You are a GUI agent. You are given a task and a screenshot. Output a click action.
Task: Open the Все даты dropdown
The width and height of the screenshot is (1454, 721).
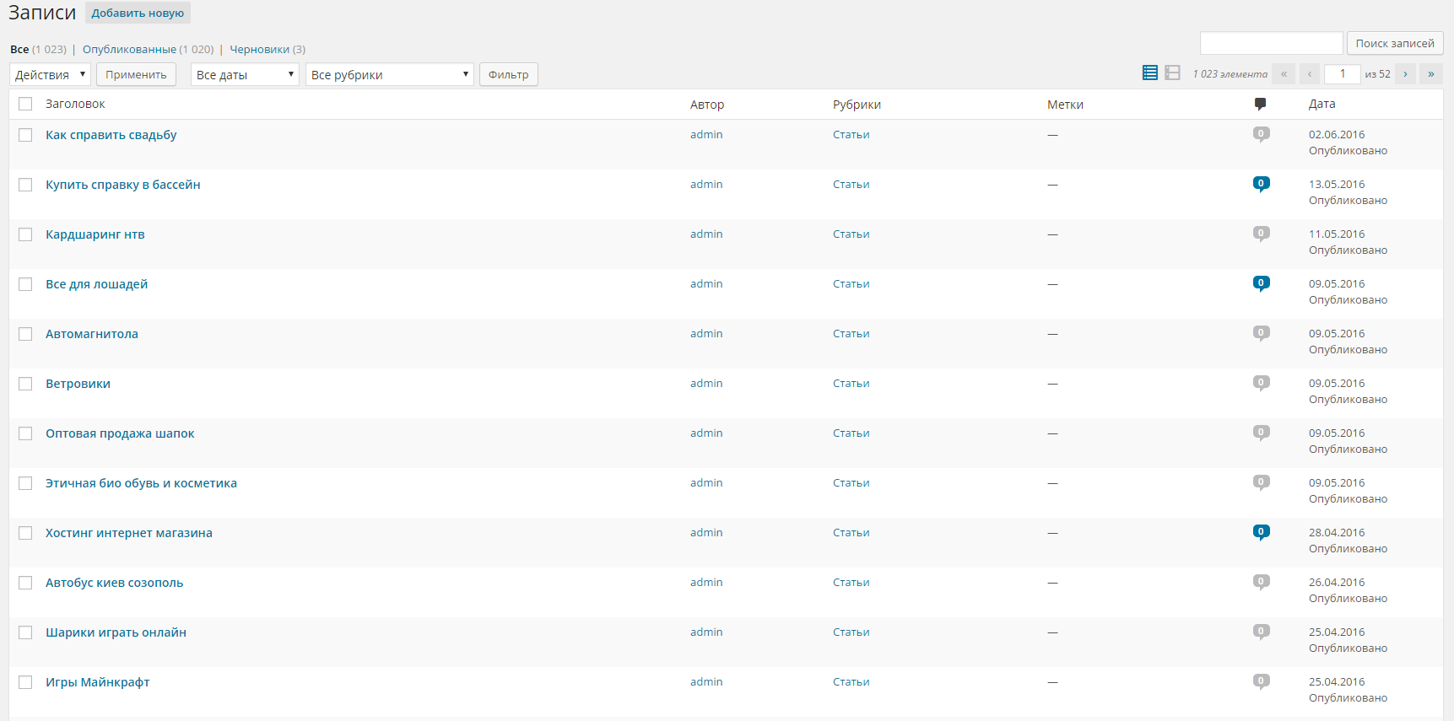click(x=245, y=74)
